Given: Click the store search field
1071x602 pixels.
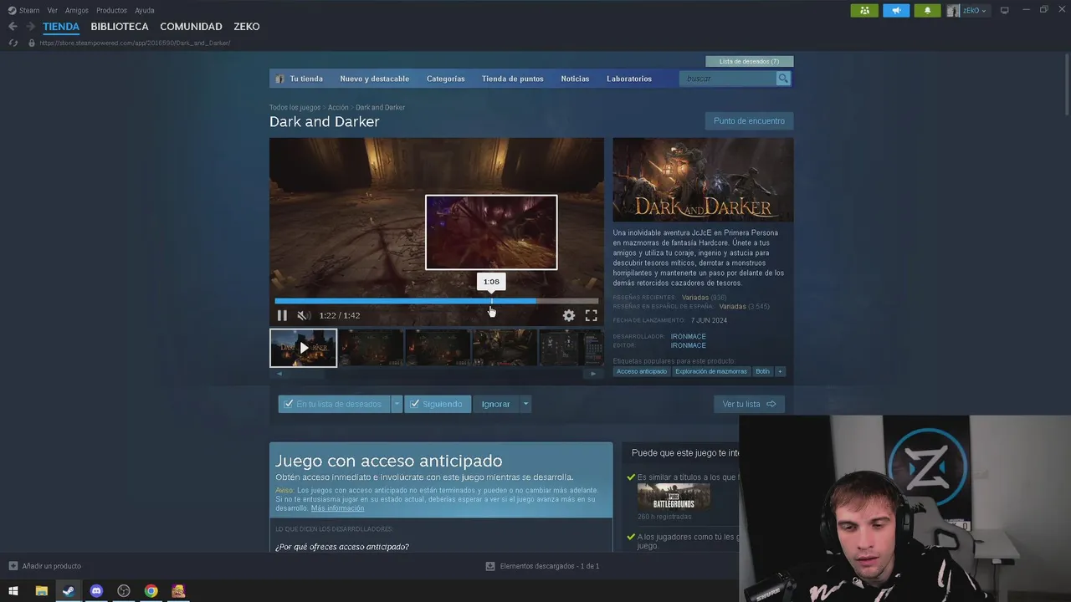Looking at the screenshot, I should pyautogui.click(x=728, y=79).
